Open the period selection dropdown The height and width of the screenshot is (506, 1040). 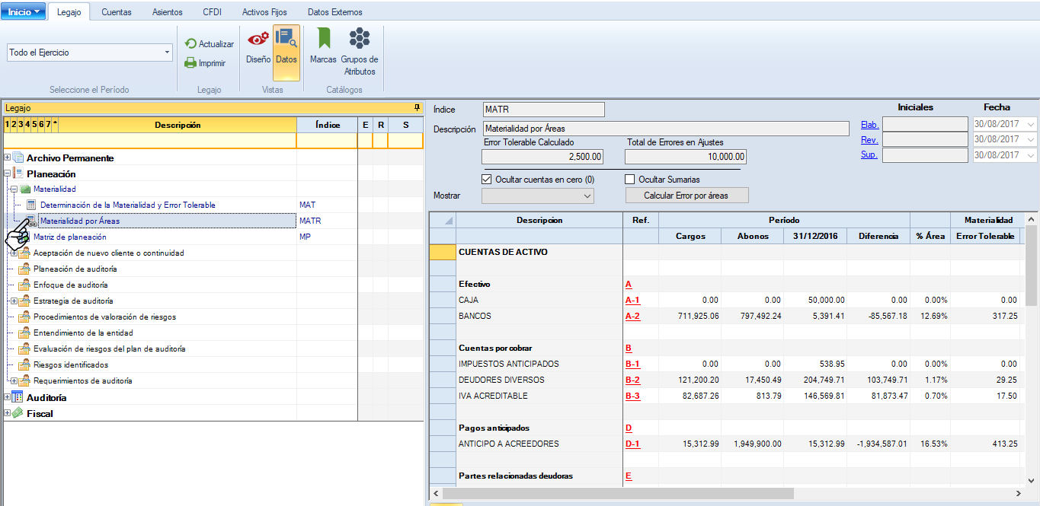tap(167, 53)
